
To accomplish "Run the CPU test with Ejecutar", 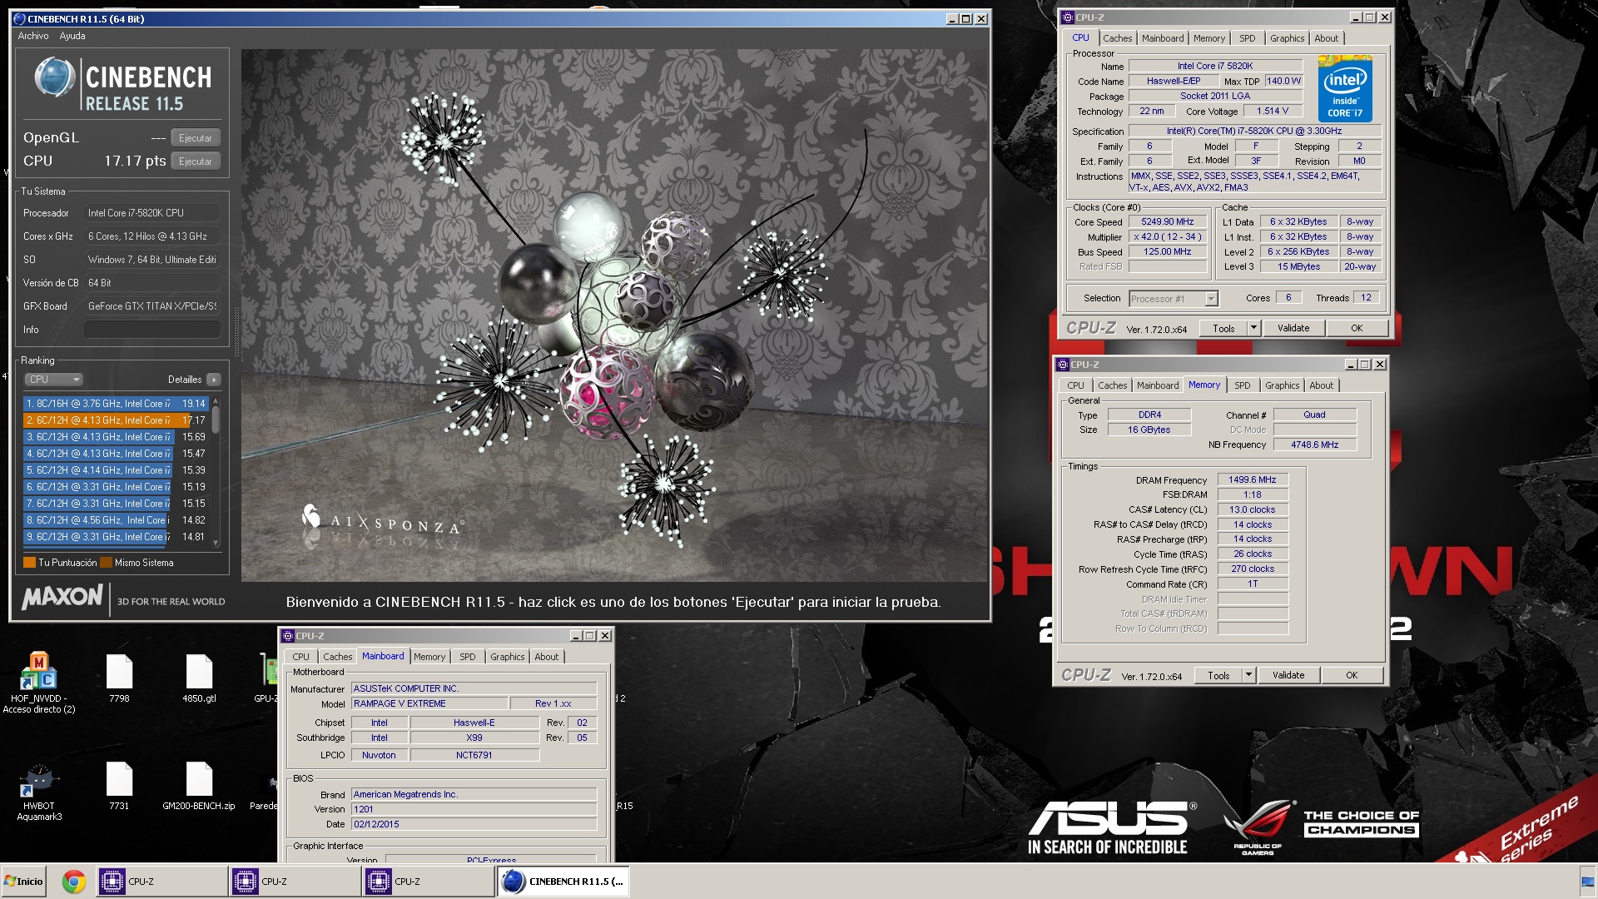I will (196, 161).
